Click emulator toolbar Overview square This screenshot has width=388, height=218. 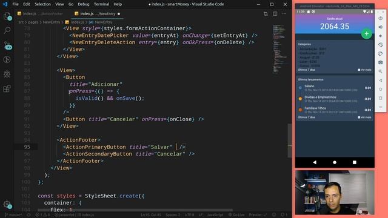click(x=380, y=98)
